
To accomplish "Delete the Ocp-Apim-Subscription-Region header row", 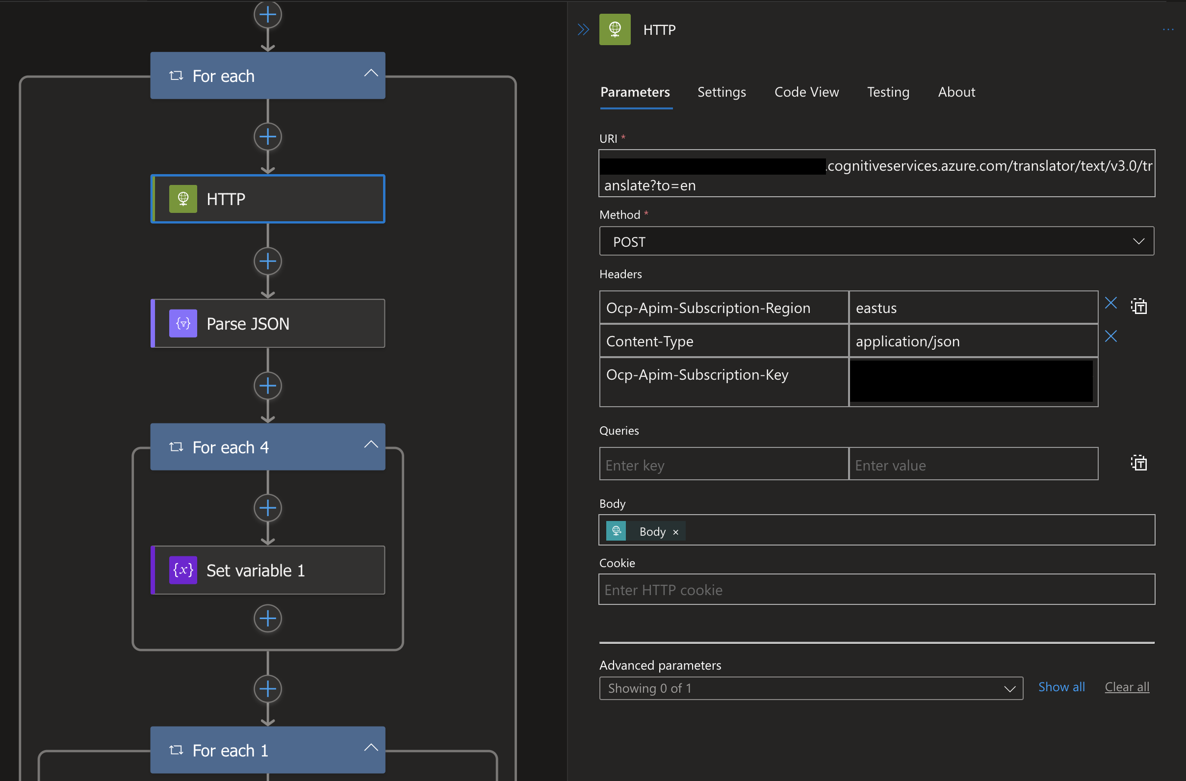I will click(x=1111, y=303).
